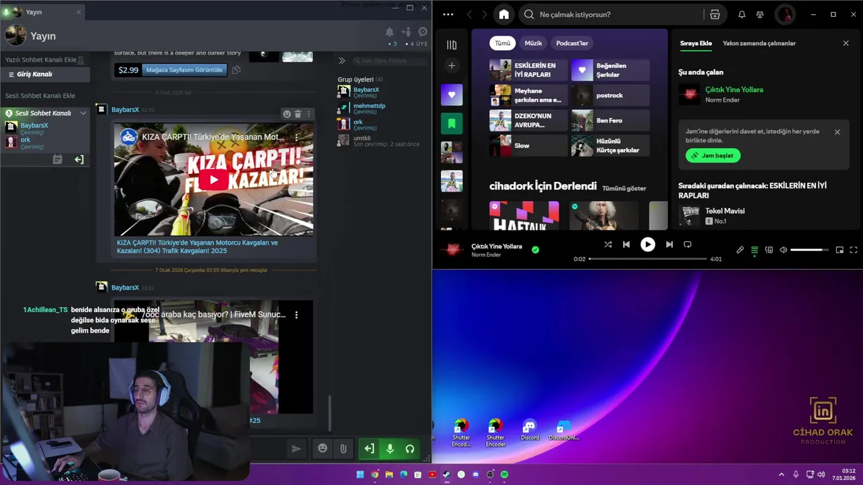This screenshot has height=485, width=863.
Task: Click member filter search field
Action: pos(390,61)
